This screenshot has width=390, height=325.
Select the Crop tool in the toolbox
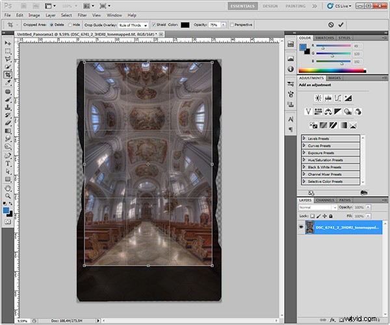click(8, 74)
